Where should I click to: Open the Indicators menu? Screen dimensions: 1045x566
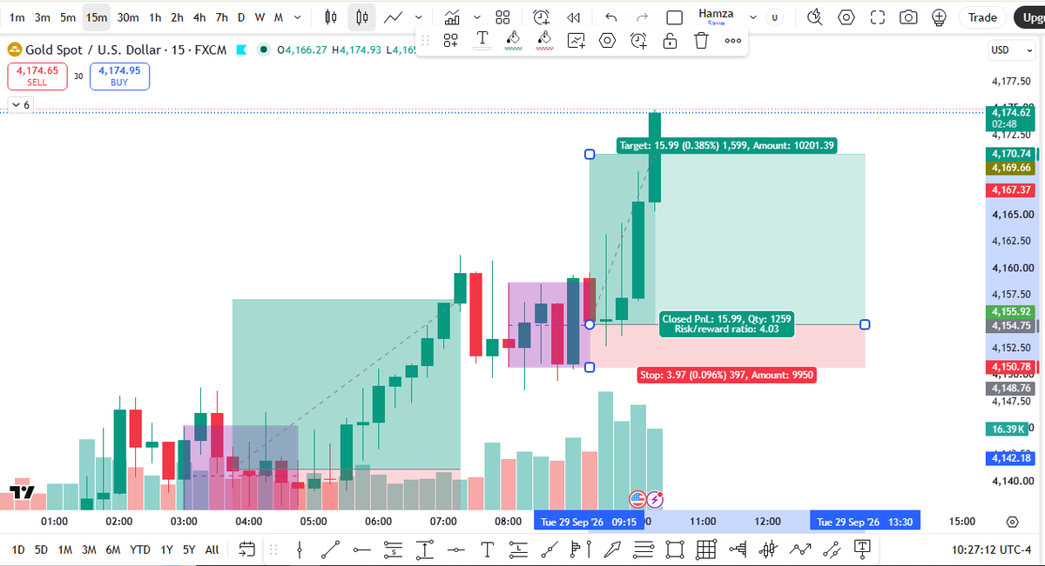click(x=452, y=17)
